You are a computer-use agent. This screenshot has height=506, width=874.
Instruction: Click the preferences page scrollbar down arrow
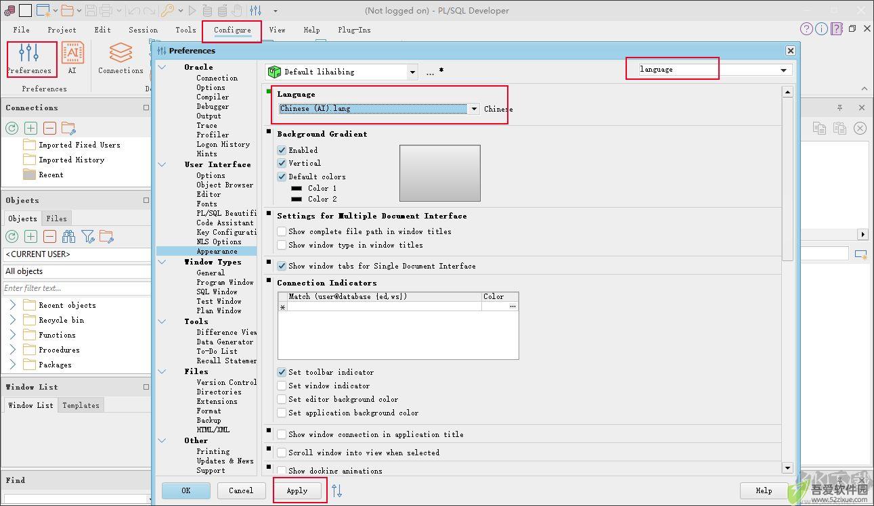pyautogui.click(x=787, y=467)
